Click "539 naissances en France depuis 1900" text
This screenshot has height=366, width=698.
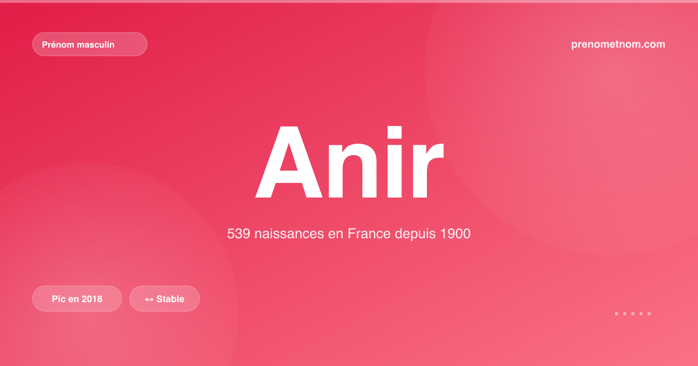[349, 234]
